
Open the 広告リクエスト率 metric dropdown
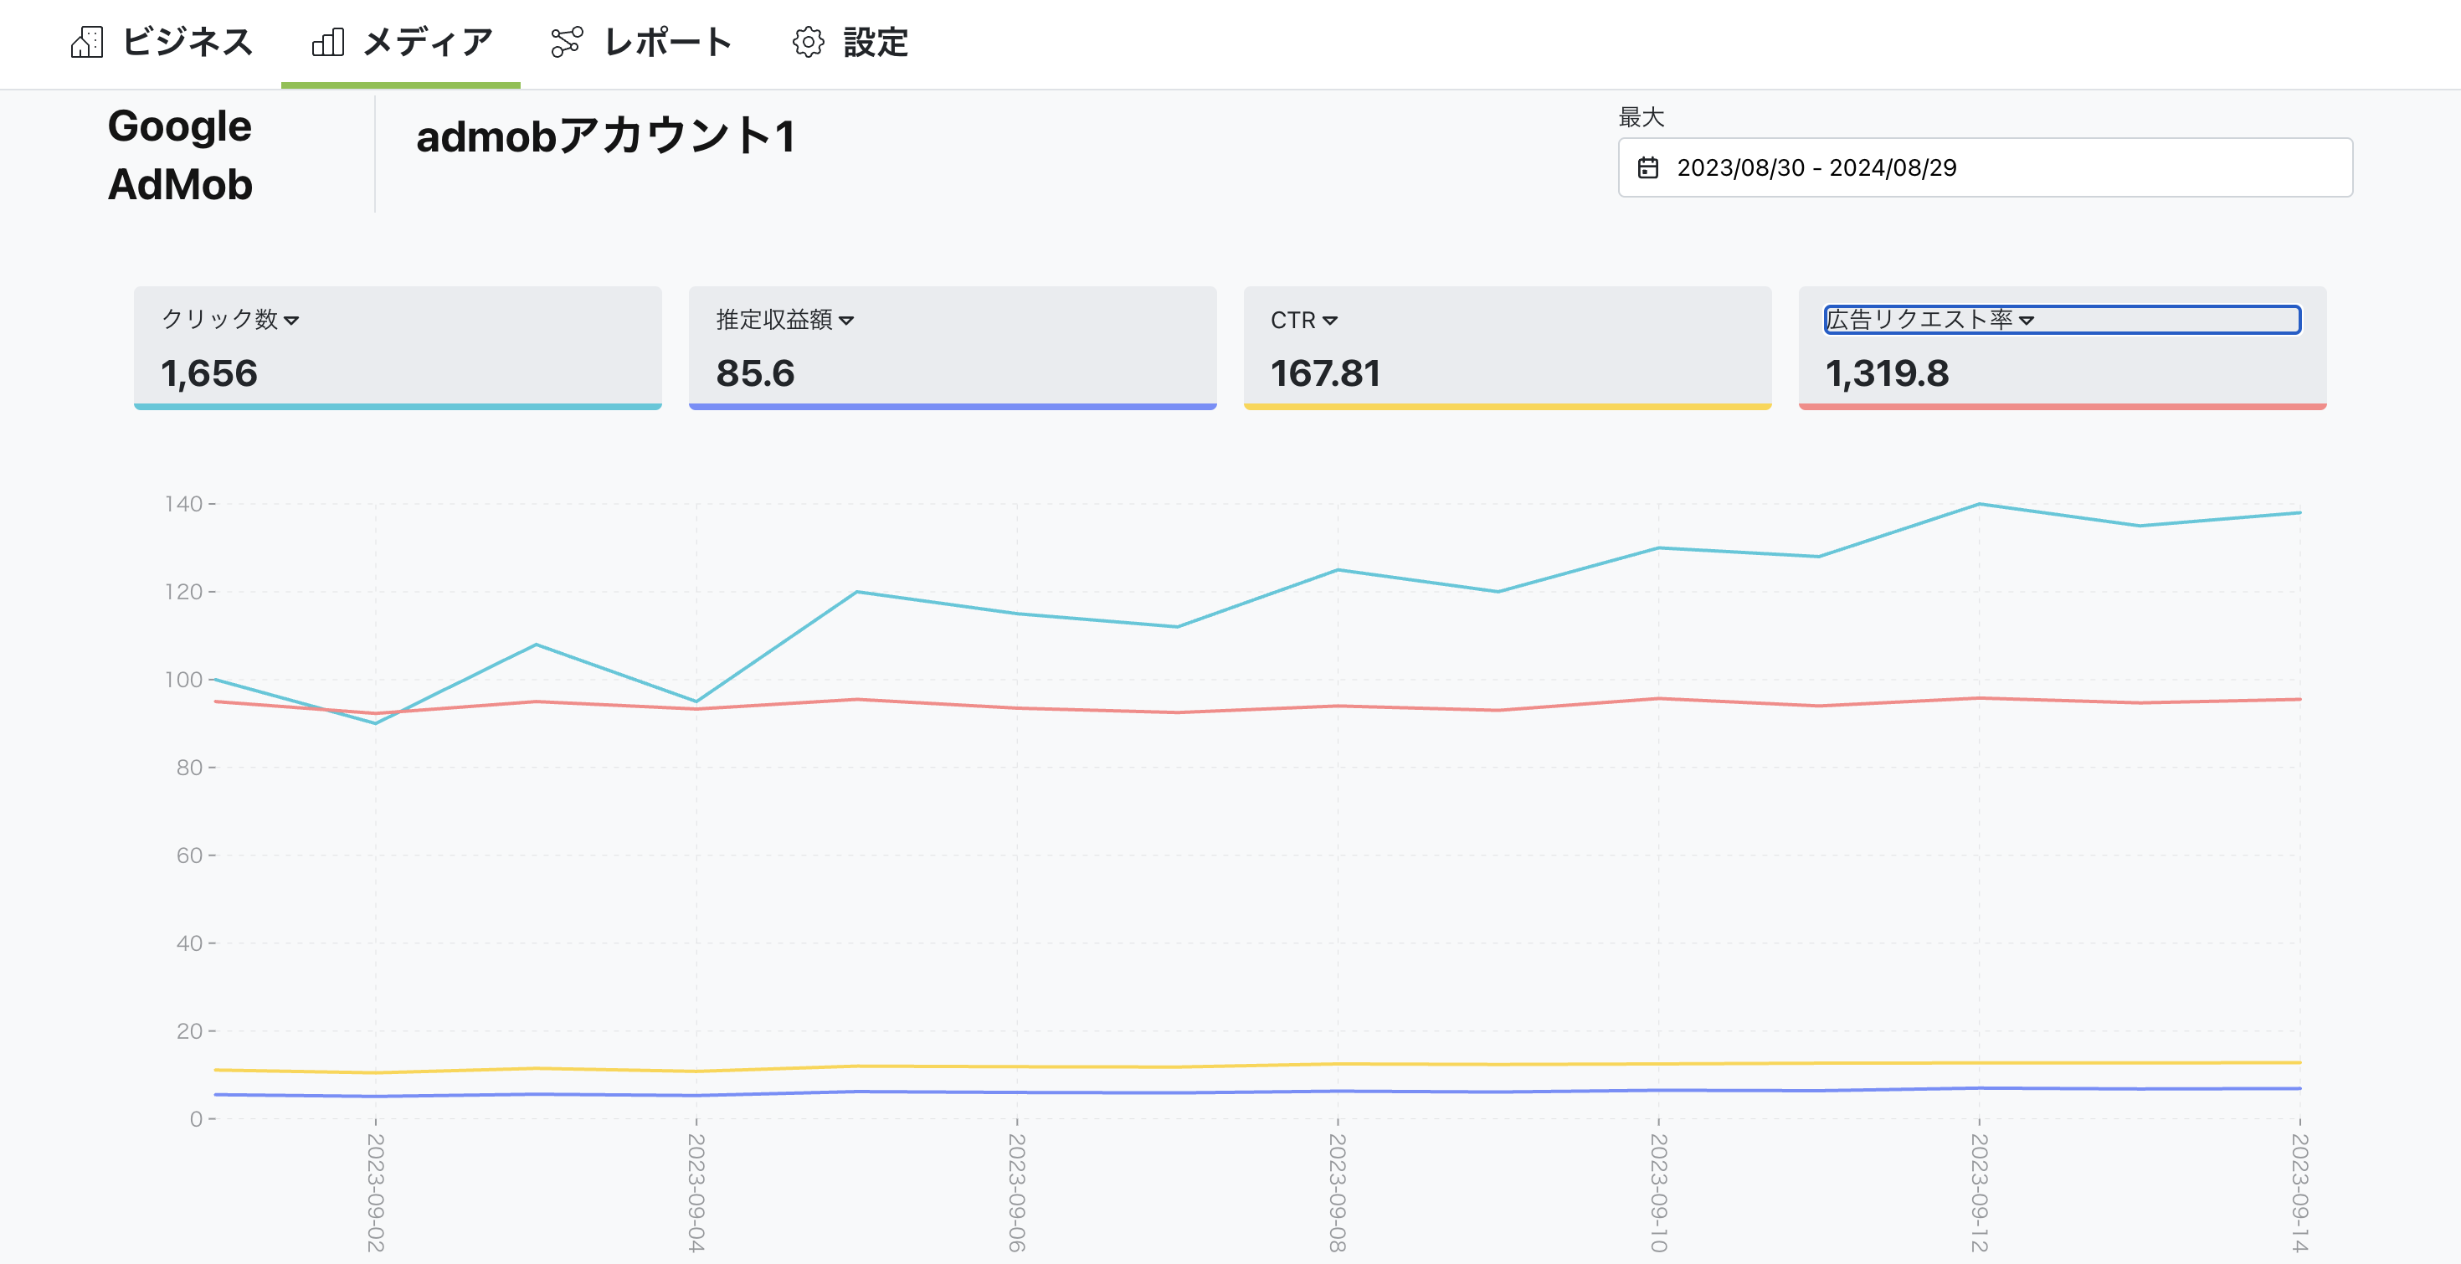click(x=2029, y=321)
